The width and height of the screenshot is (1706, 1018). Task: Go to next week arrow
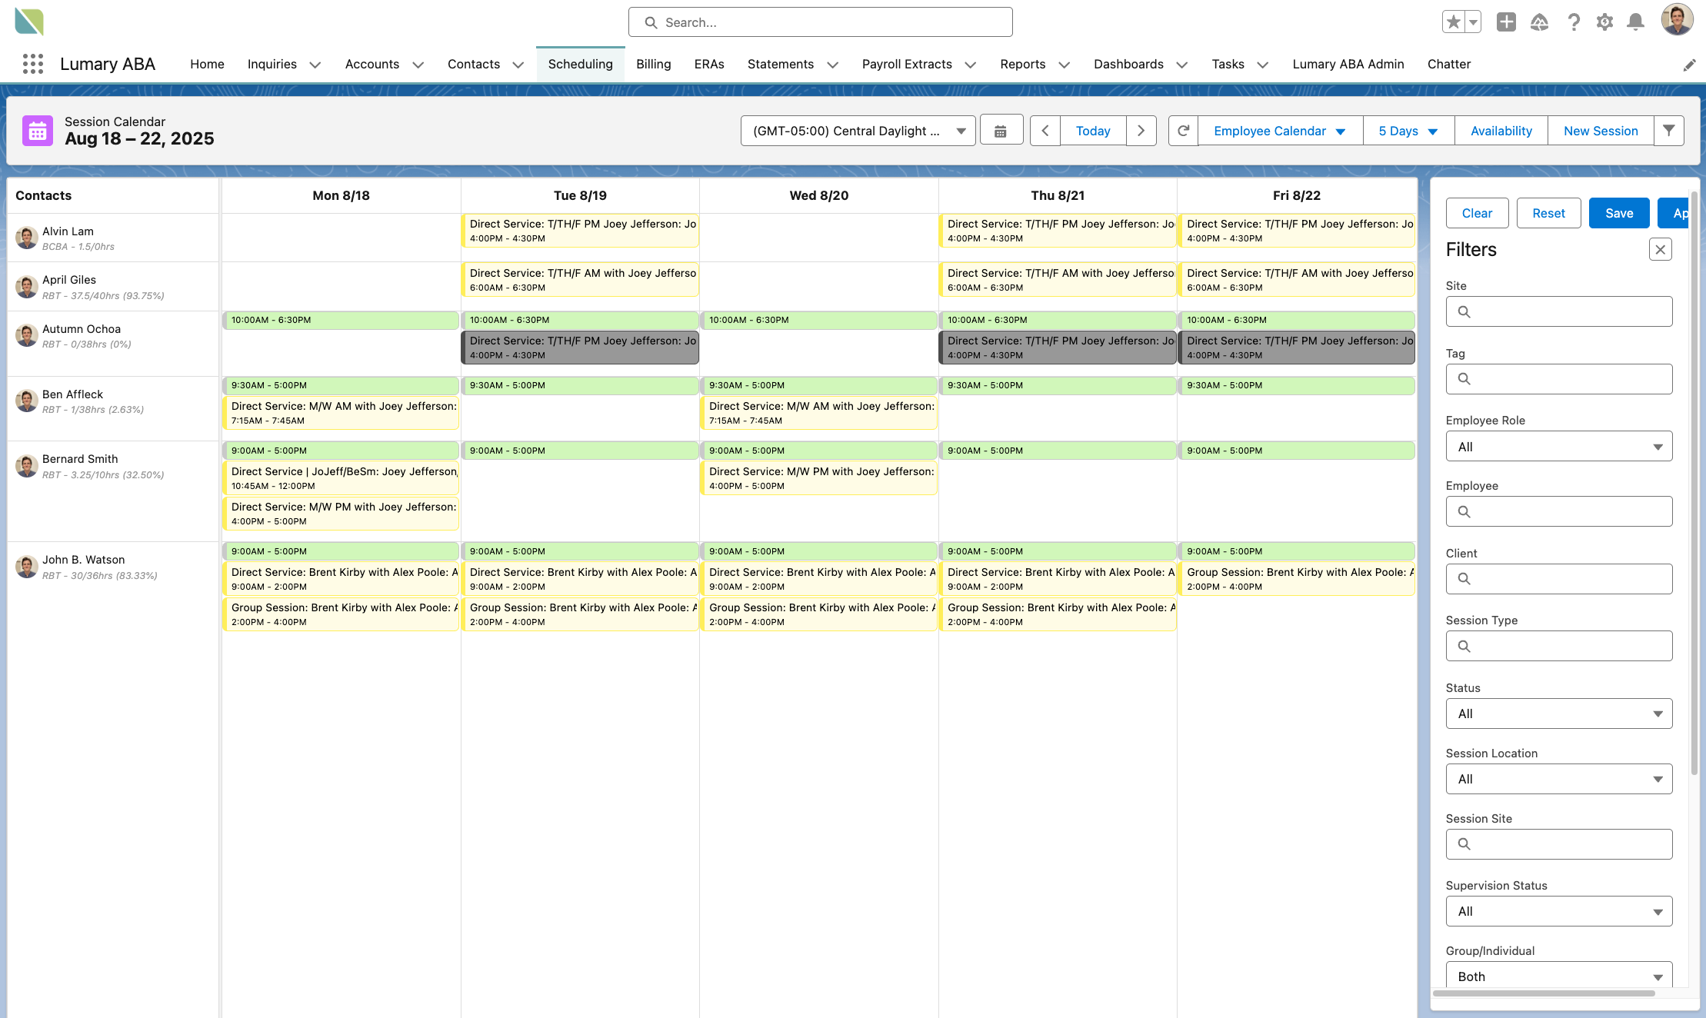(1141, 131)
